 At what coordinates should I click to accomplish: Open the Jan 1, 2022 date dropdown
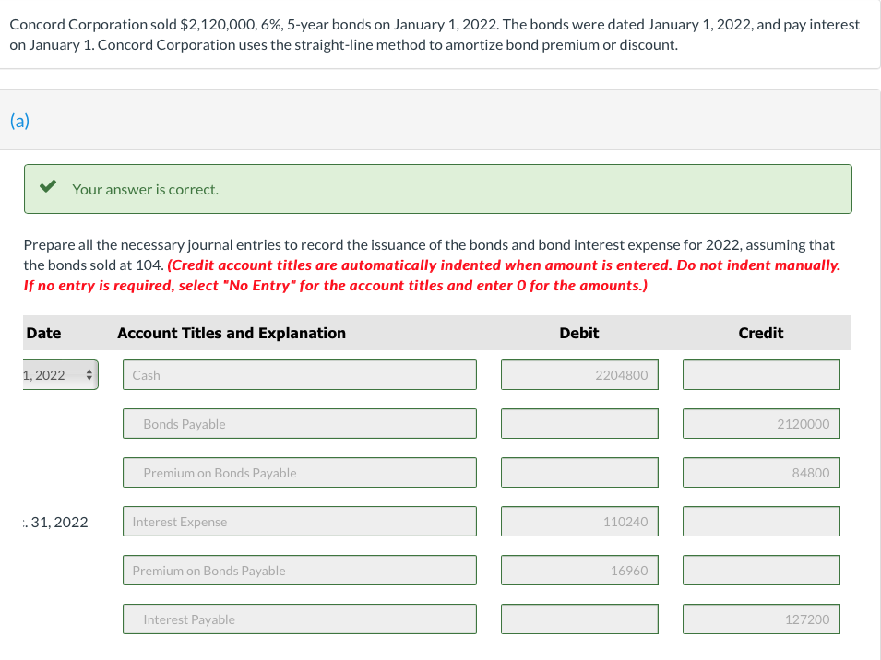tap(61, 375)
